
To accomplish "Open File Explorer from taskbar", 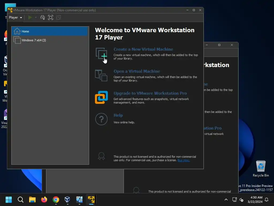I will coord(32,200).
